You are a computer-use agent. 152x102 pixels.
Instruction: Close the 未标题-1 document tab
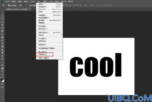30,9
